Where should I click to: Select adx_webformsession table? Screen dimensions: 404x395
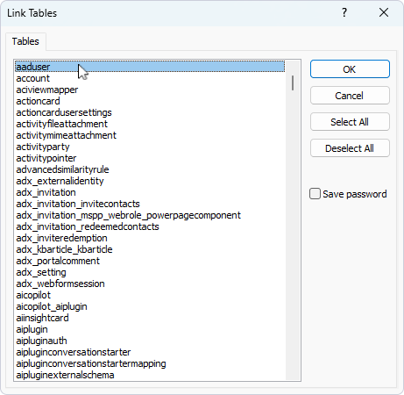point(150,284)
